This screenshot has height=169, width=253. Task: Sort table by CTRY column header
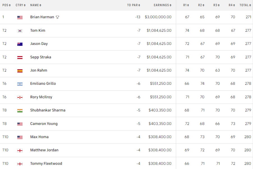(20, 5)
